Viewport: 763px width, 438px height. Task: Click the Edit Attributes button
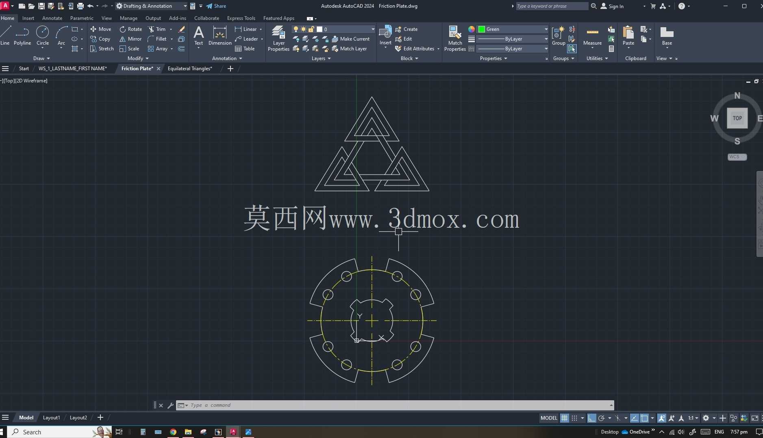click(x=415, y=49)
